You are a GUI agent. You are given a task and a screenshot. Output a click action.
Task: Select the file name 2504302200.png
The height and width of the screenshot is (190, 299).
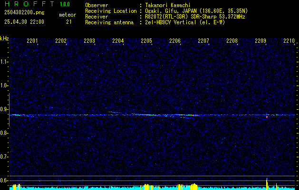click(24, 12)
